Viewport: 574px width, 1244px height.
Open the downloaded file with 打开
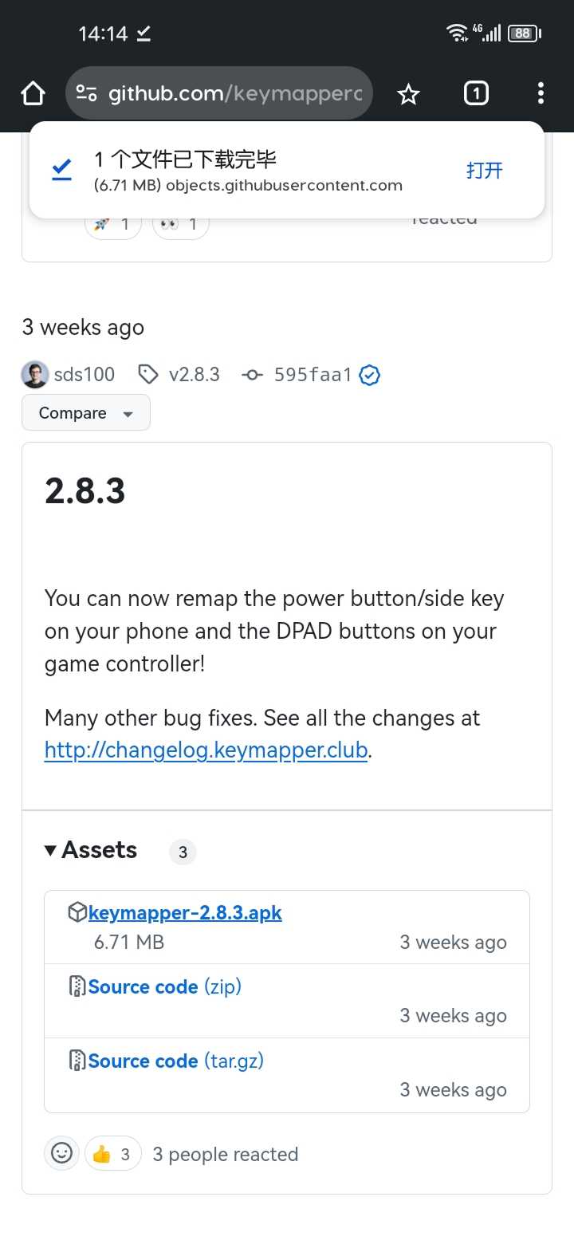click(485, 170)
